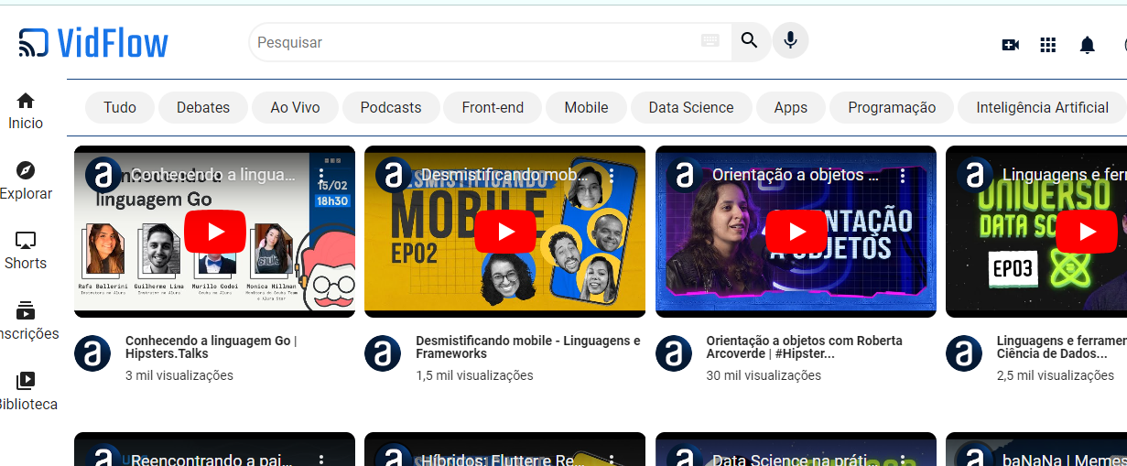Screen dimensions: 1127x466
Task: Open title Linguagens e ferramentas Ciência de Dados
Action: click(x=1062, y=347)
